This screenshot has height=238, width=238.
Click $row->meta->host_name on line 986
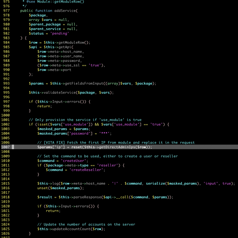(x=59, y=52)
